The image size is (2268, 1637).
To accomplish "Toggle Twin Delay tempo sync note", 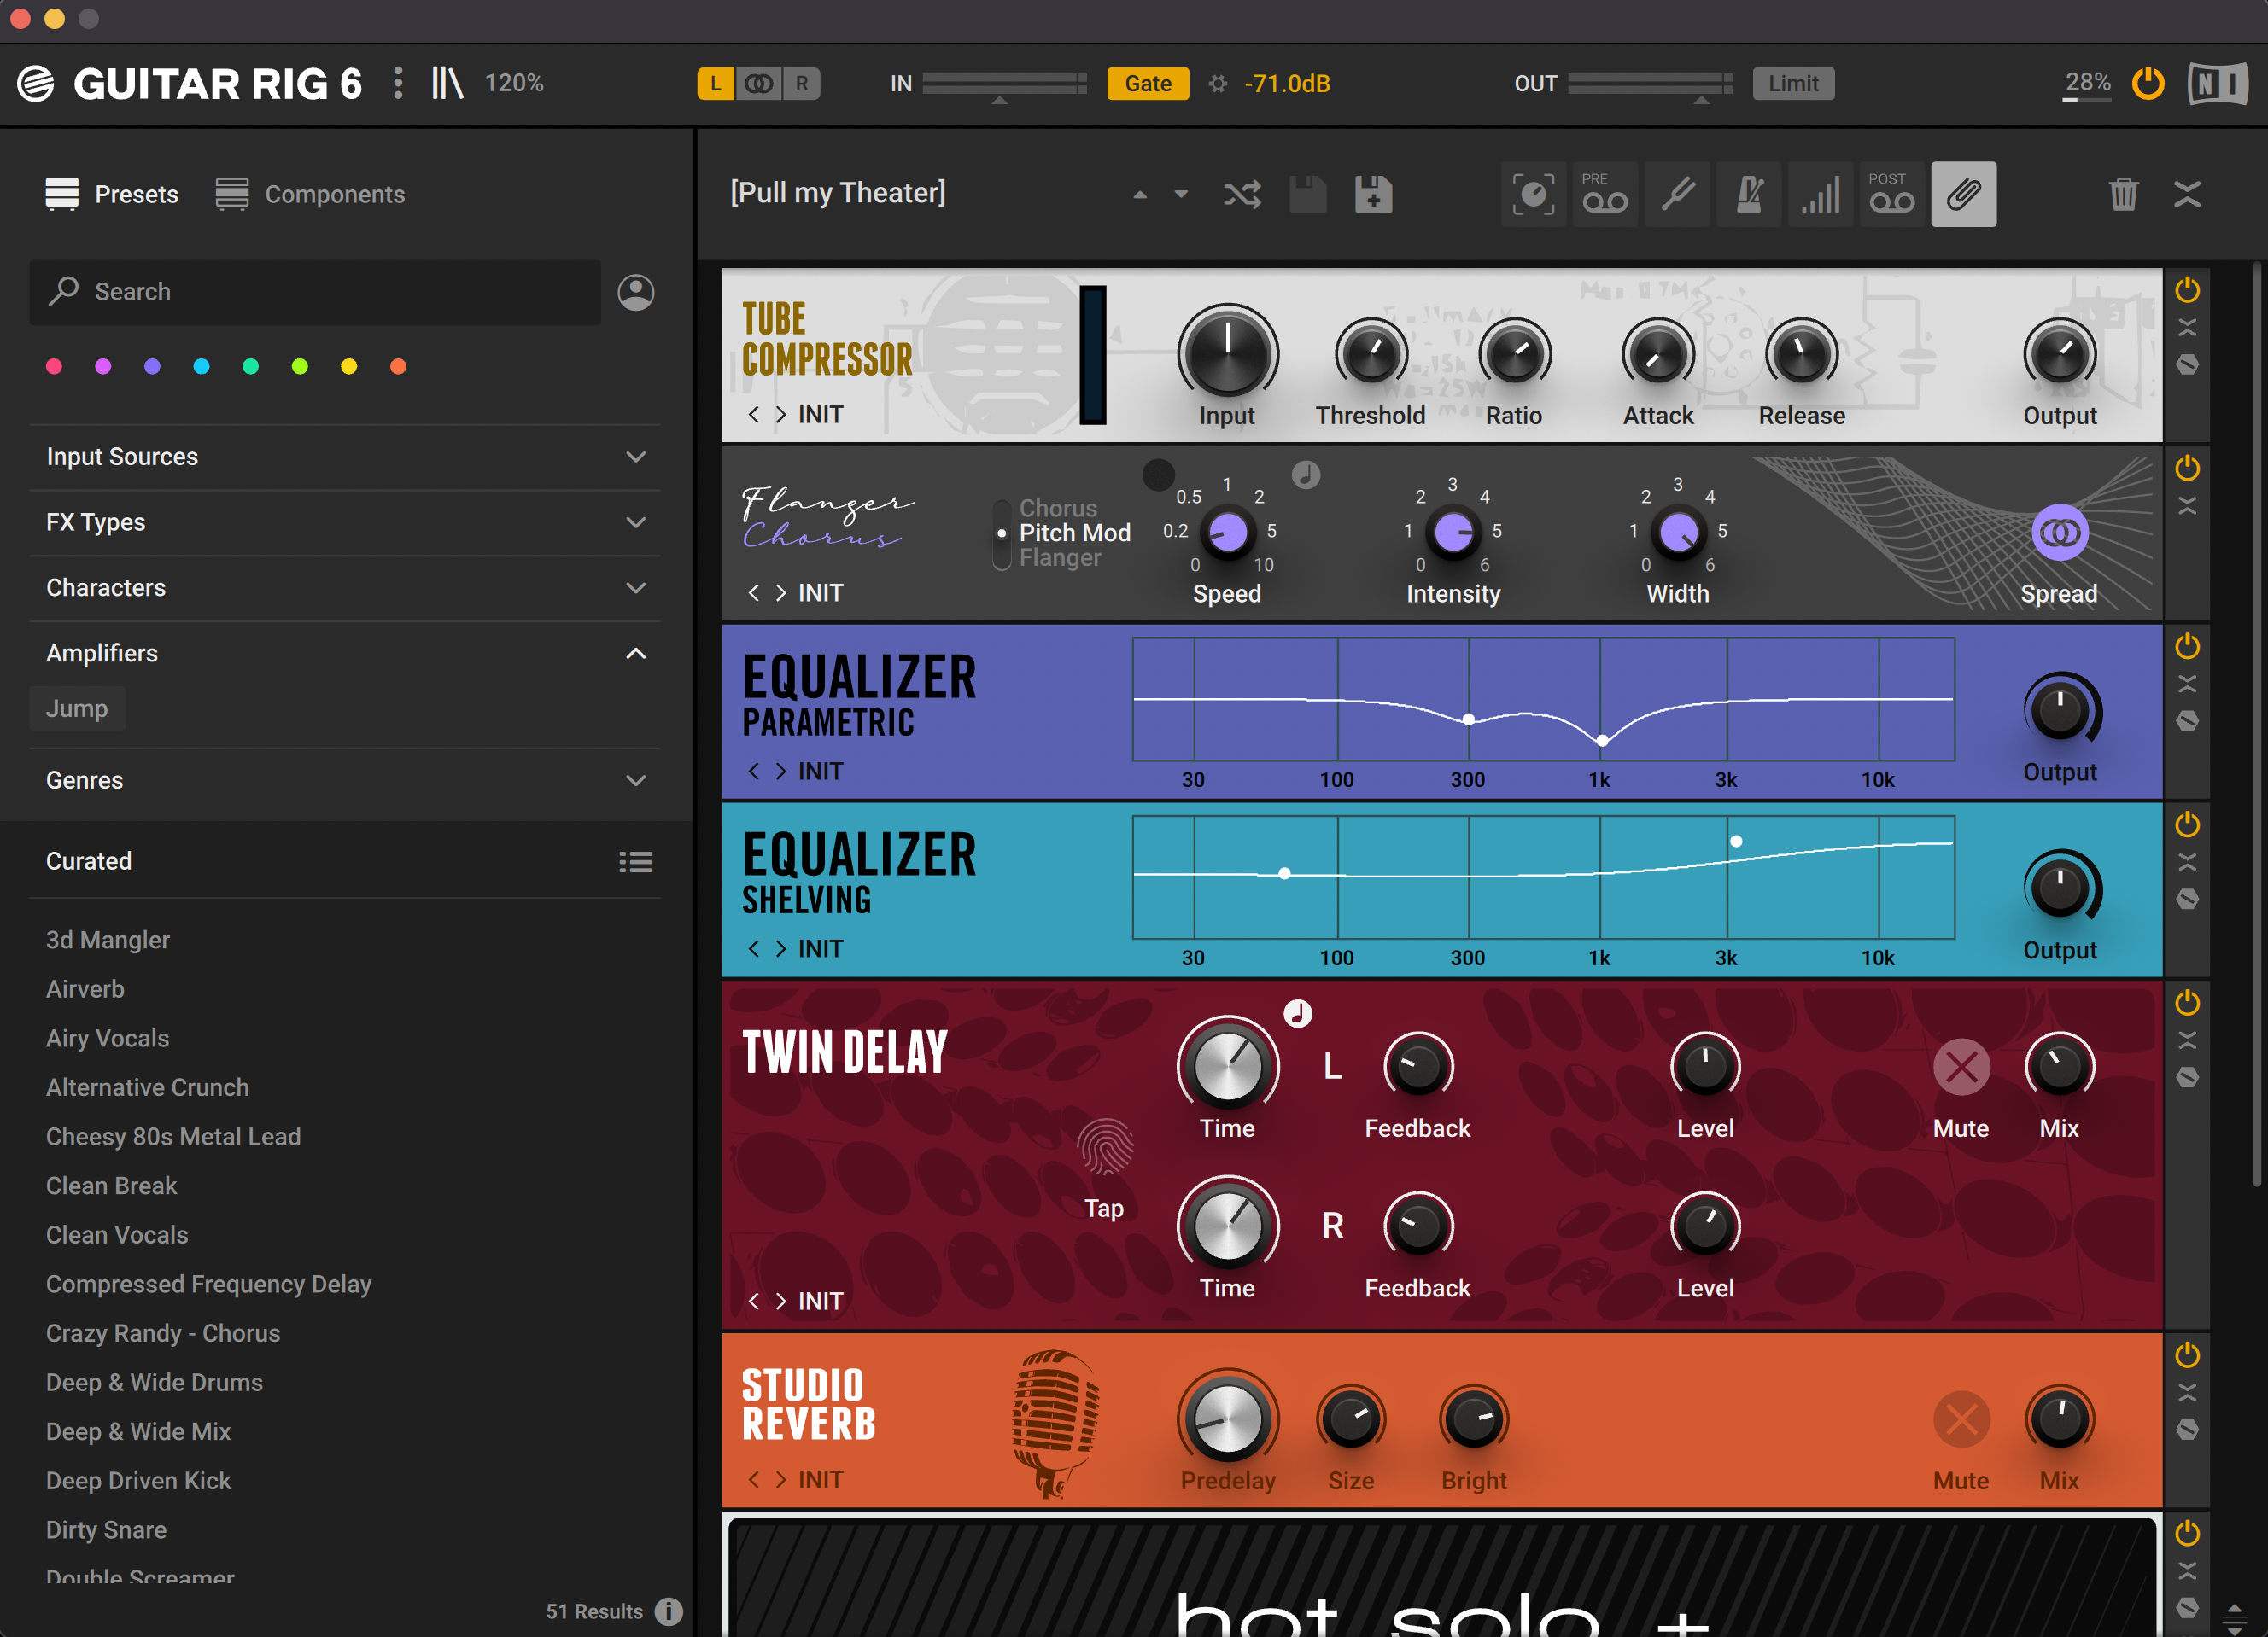I will [1297, 1013].
